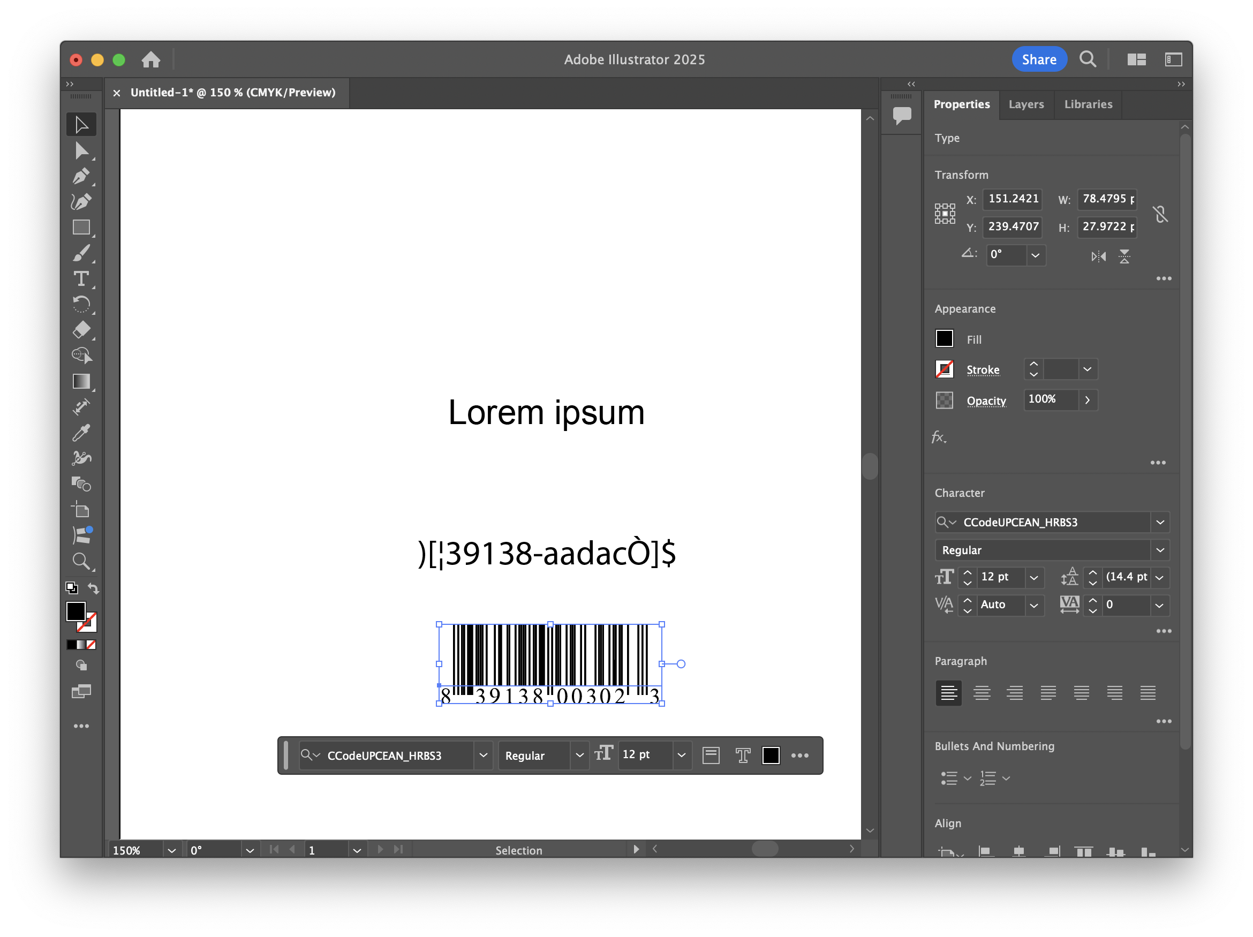Click the Home icon
Viewport: 1253px width, 937px height.
pos(150,59)
